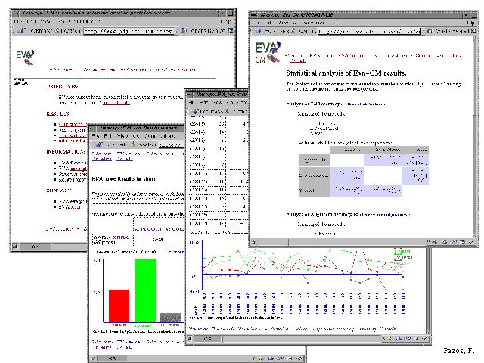Click the Location icon in the bar chart window
The height and width of the screenshot is (363, 484).
(x=133, y=144)
